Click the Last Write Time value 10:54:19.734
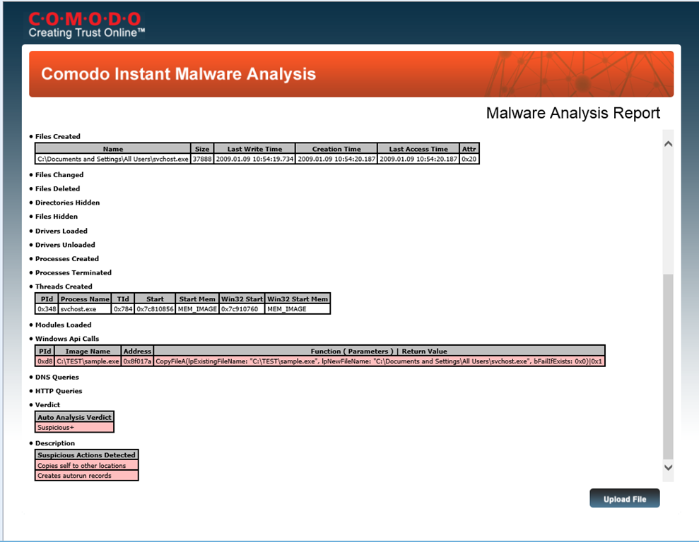Viewport: 699px width, 542px height. [254, 159]
